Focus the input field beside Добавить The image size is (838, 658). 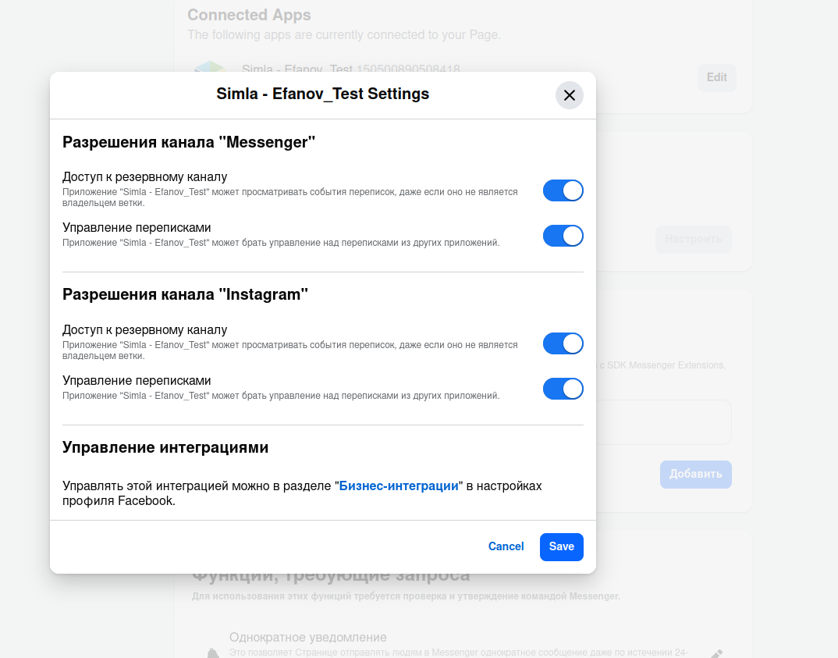pyautogui.click(x=663, y=422)
